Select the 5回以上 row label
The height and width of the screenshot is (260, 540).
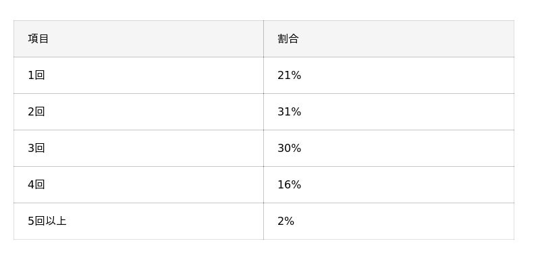click(x=47, y=221)
